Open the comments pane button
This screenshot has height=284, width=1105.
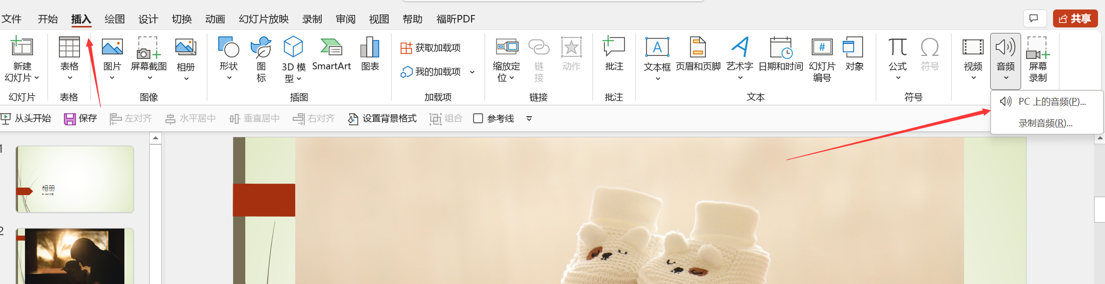coord(1034,18)
